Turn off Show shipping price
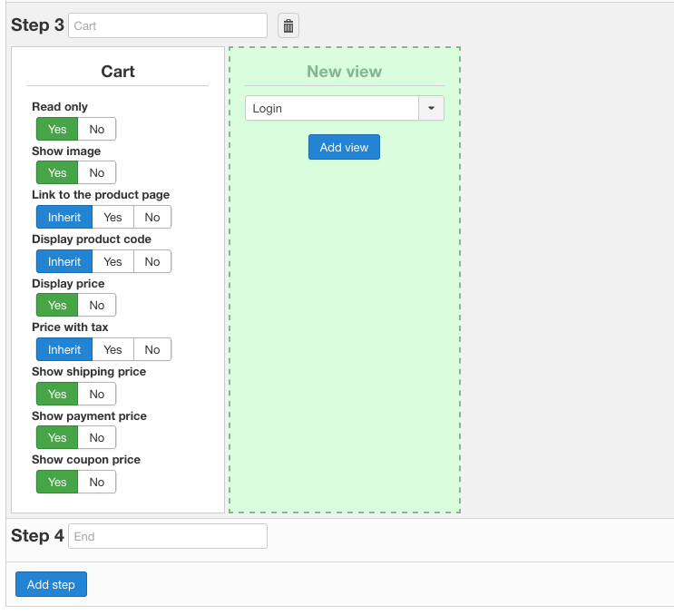 [97, 394]
